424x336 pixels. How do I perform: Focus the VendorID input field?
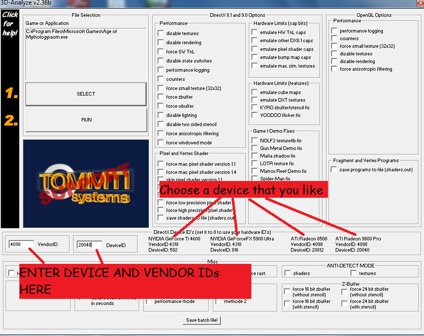pos(21,244)
